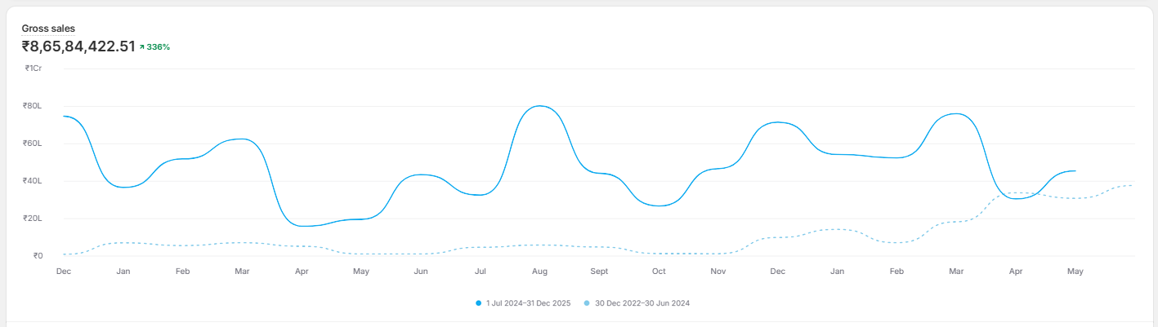Image resolution: width=1158 pixels, height=327 pixels.
Task: Toggle the 1 Jul 2024–31 Dec 2025 series label
Action: (x=528, y=303)
